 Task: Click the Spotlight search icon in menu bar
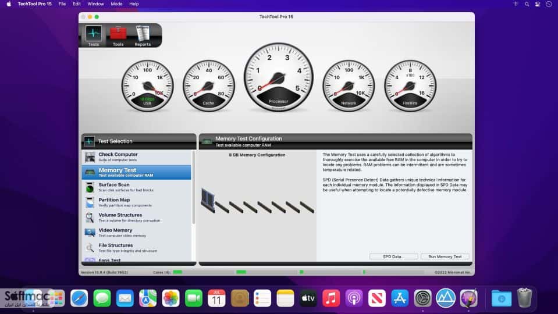coord(527,4)
